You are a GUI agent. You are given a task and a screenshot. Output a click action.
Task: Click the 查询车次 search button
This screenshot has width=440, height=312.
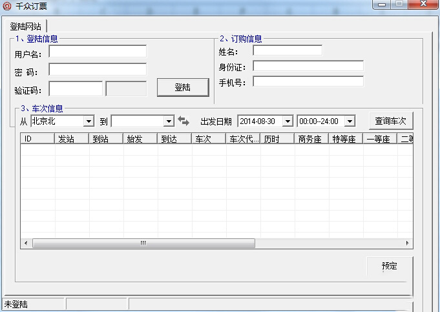(391, 121)
